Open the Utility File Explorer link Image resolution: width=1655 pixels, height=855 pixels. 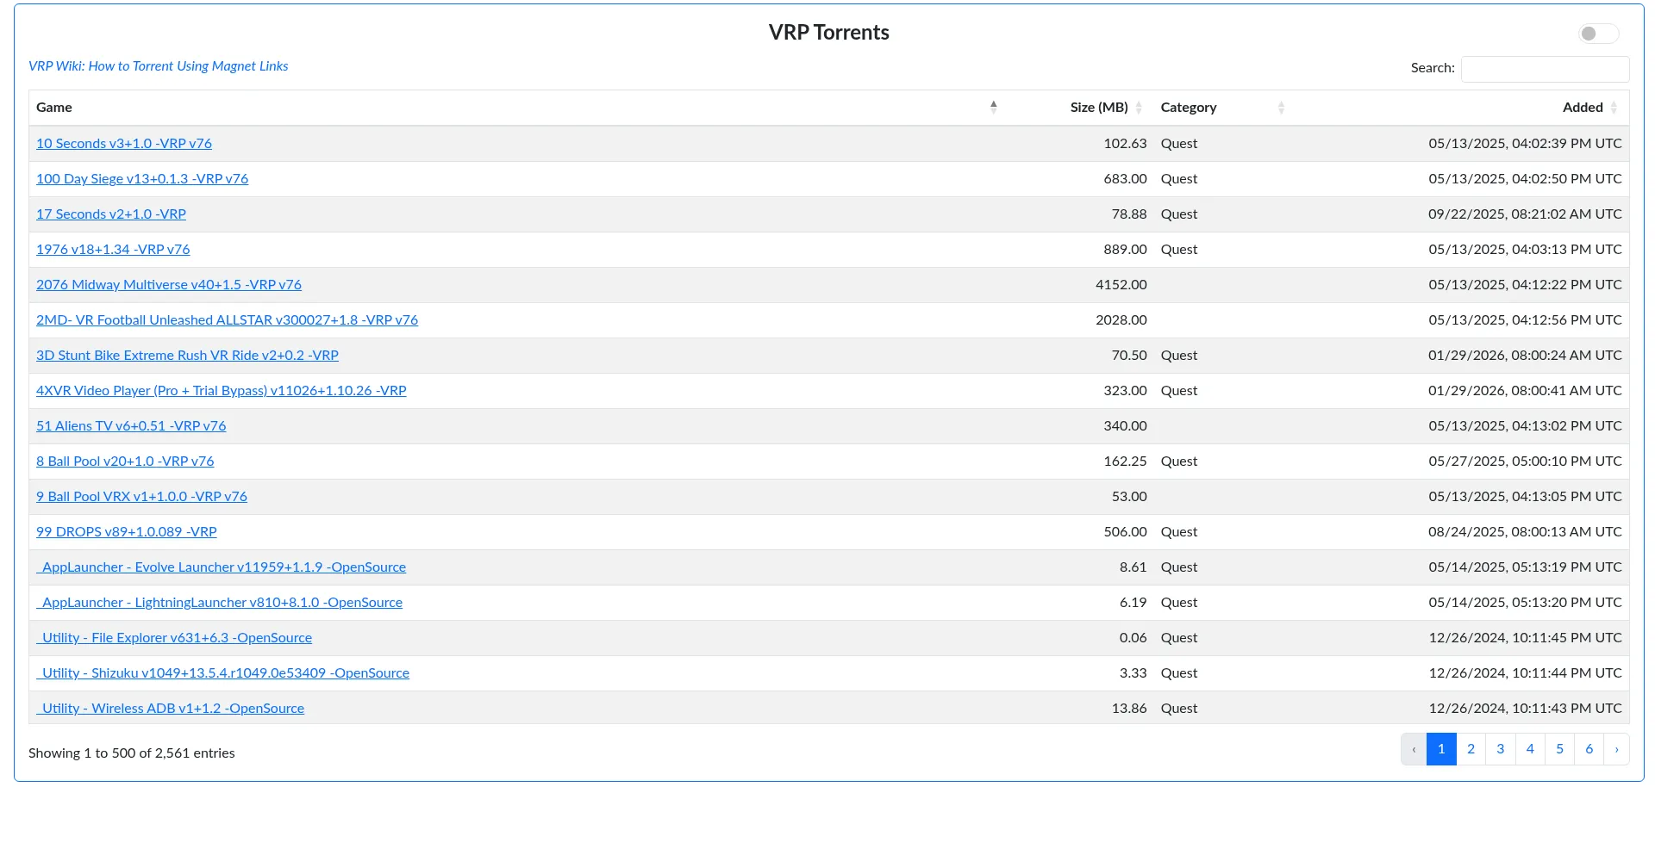pyautogui.click(x=174, y=638)
